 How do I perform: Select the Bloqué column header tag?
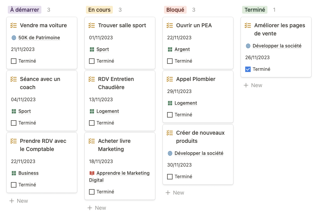[x=175, y=10]
